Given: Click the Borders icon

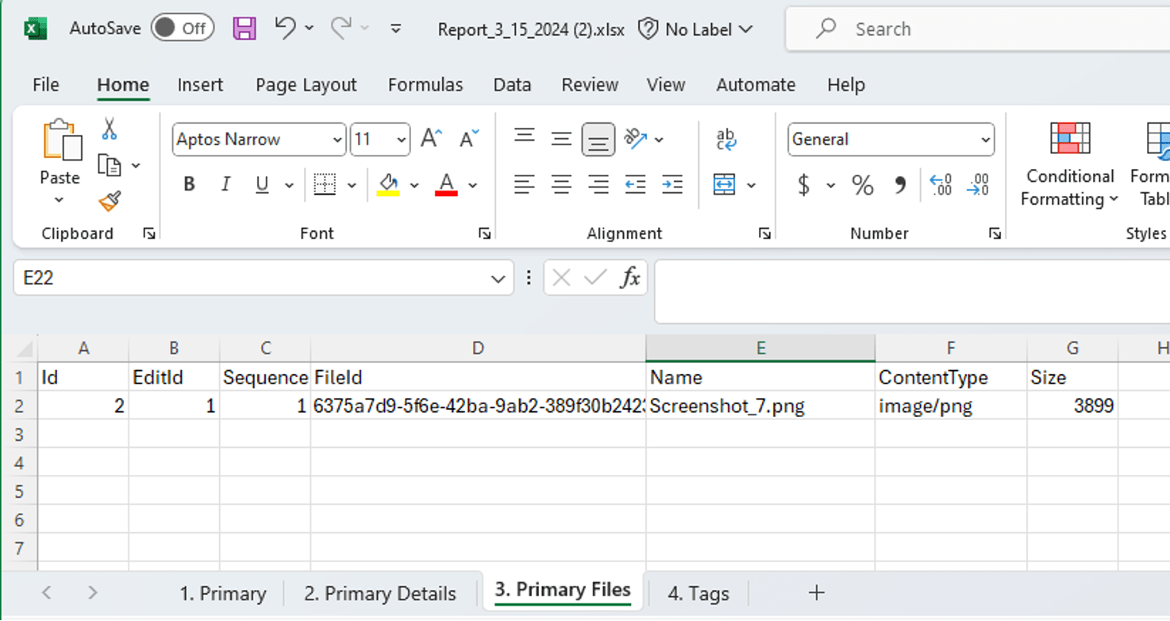Looking at the screenshot, I should coord(325,185).
